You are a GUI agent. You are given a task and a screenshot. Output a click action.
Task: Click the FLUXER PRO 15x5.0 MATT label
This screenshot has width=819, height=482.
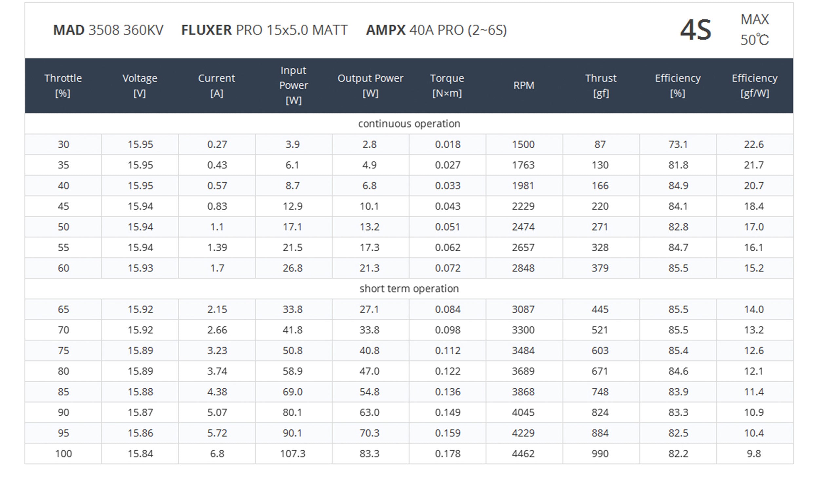click(264, 30)
